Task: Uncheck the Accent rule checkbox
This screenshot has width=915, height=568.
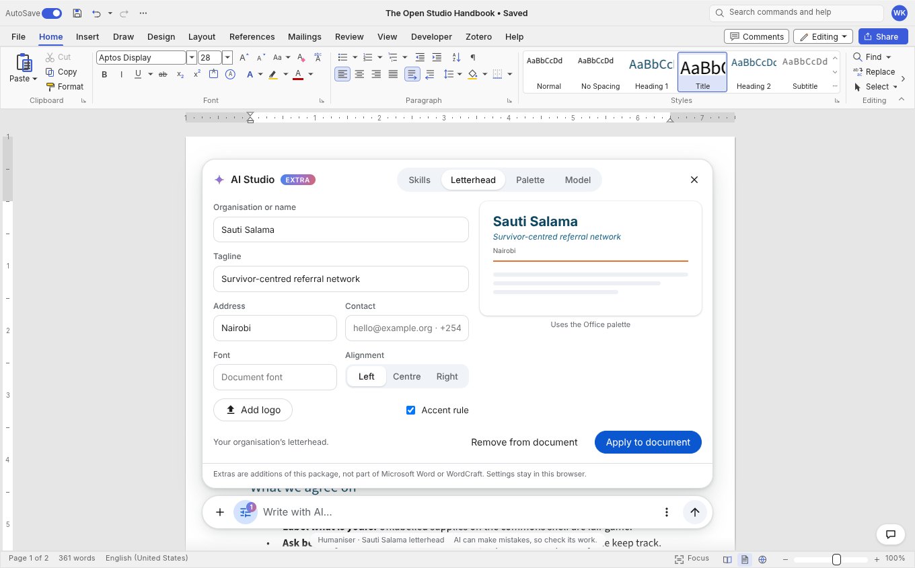Action: [x=410, y=411]
